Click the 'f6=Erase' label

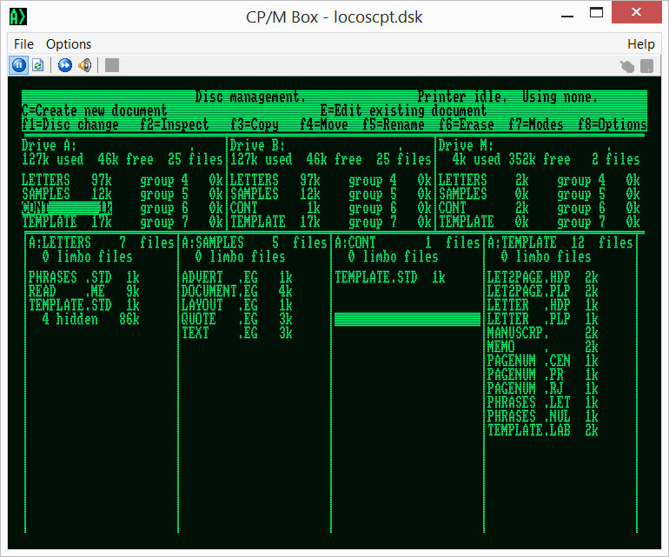coord(467,124)
